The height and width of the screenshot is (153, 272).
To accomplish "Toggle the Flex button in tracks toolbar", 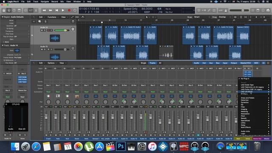I will tap(77, 17).
